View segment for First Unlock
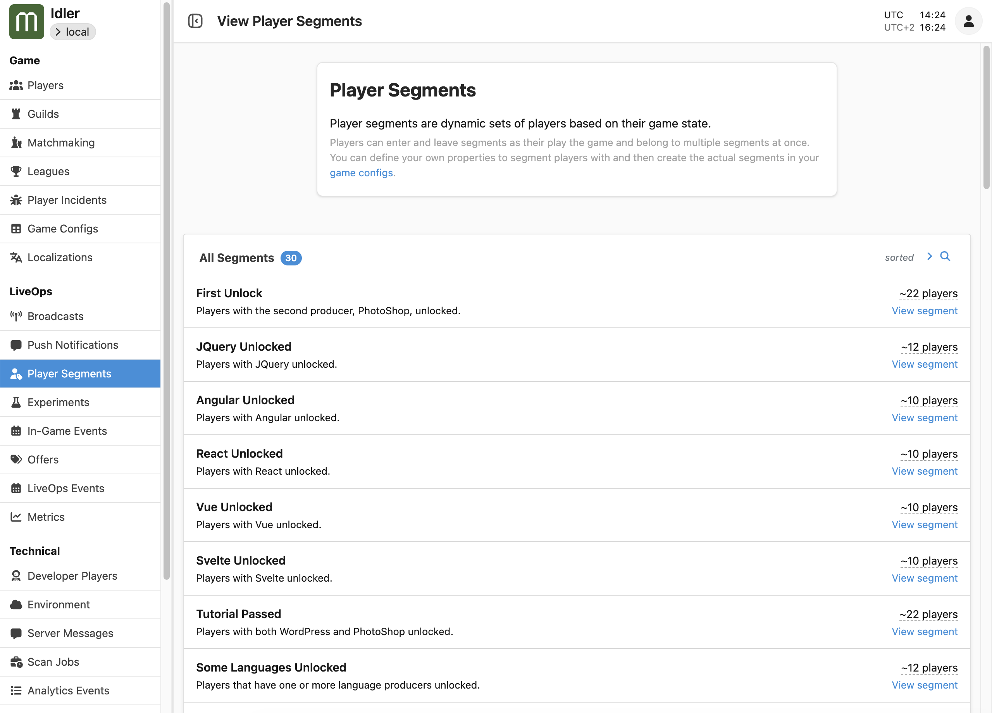 pyautogui.click(x=924, y=310)
